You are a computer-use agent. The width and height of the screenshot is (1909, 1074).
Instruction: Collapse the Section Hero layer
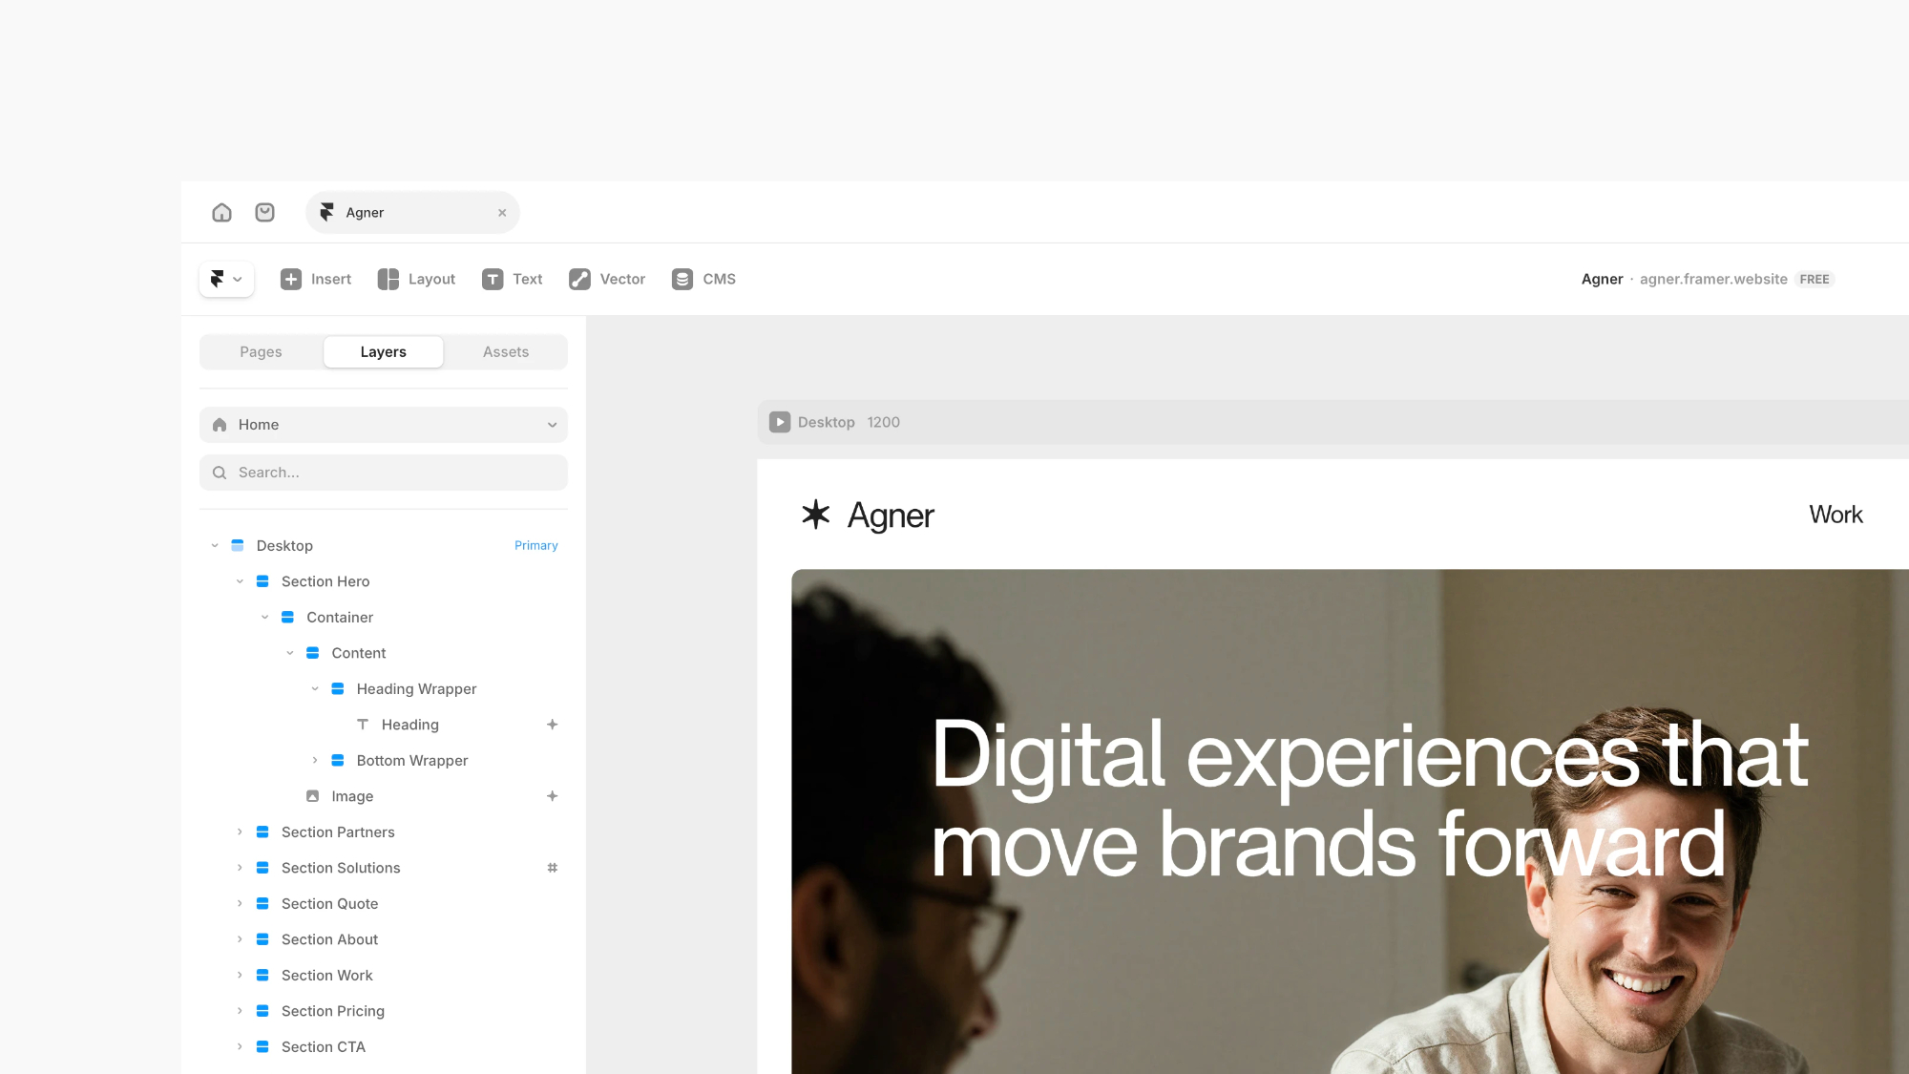240,581
